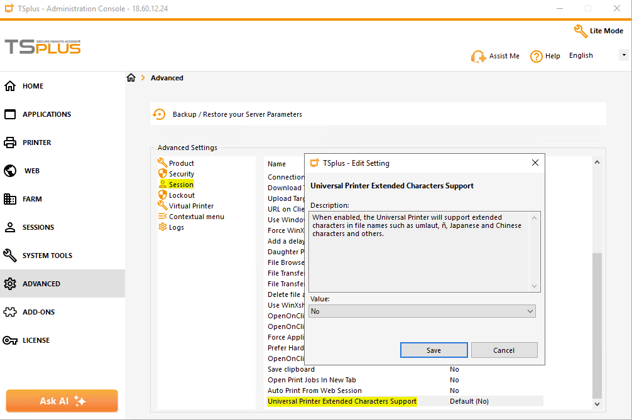This screenshot has height=420, width=632.
Task: Click the Default (No) value cell
Action: 469,401
